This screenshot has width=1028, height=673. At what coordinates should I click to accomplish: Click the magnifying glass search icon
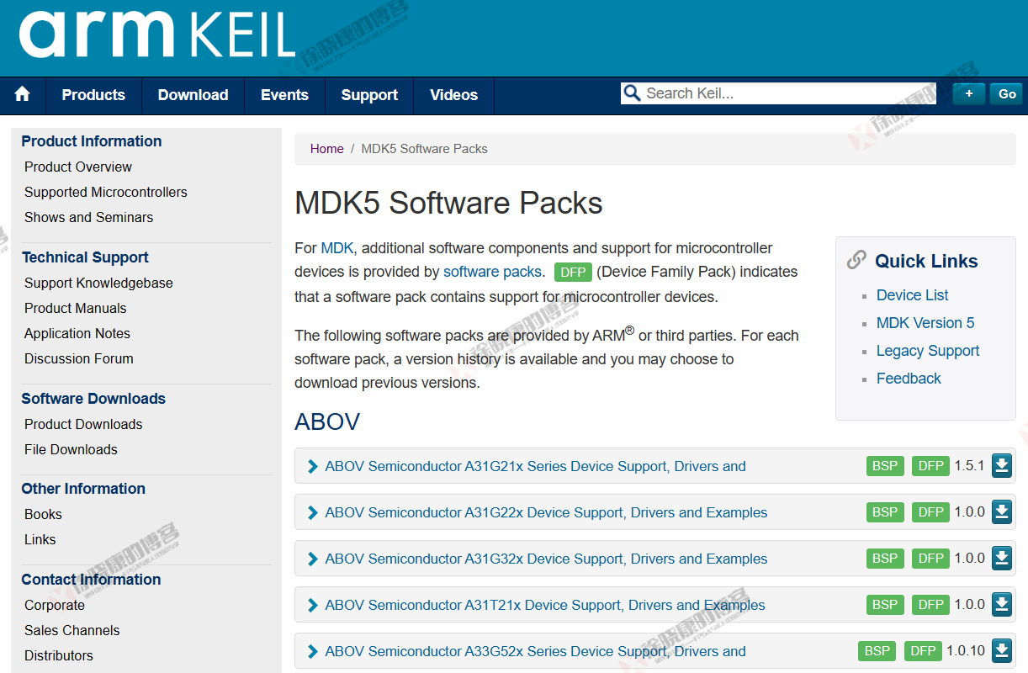coord(631,93)
